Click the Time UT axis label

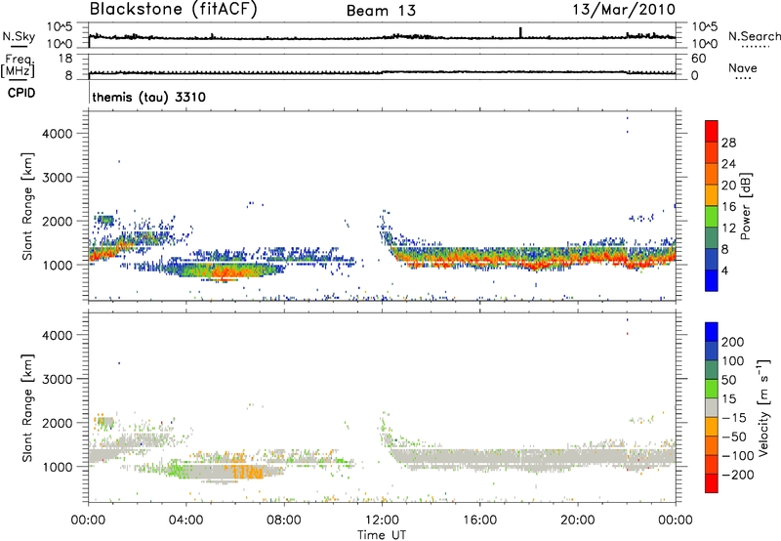pos(382,534)
